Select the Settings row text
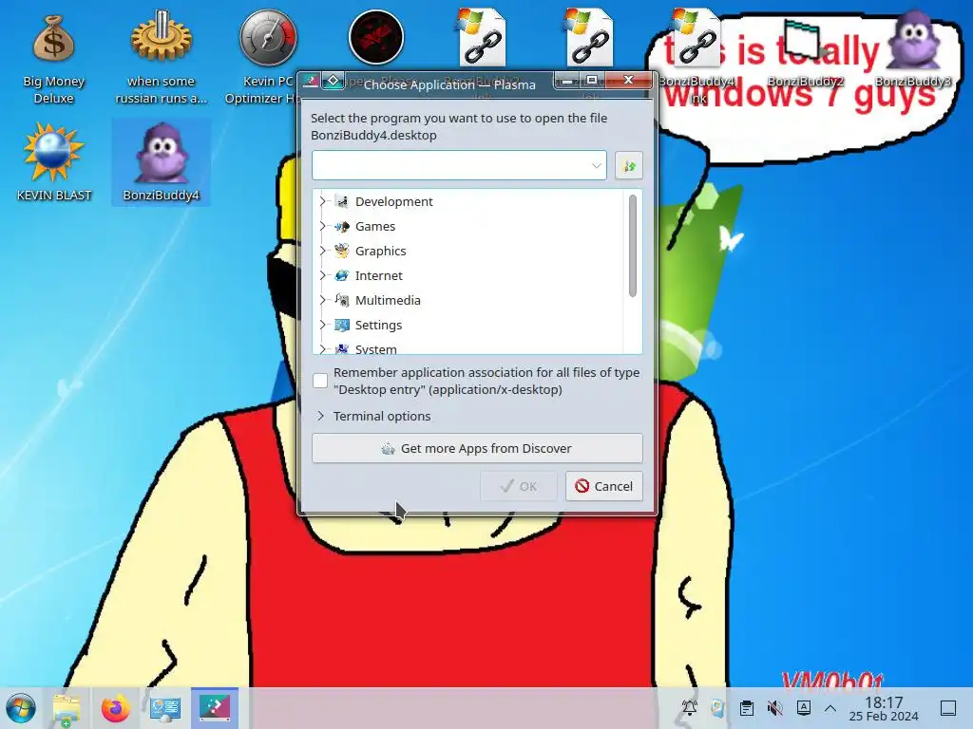 click(x=378, y=325)
